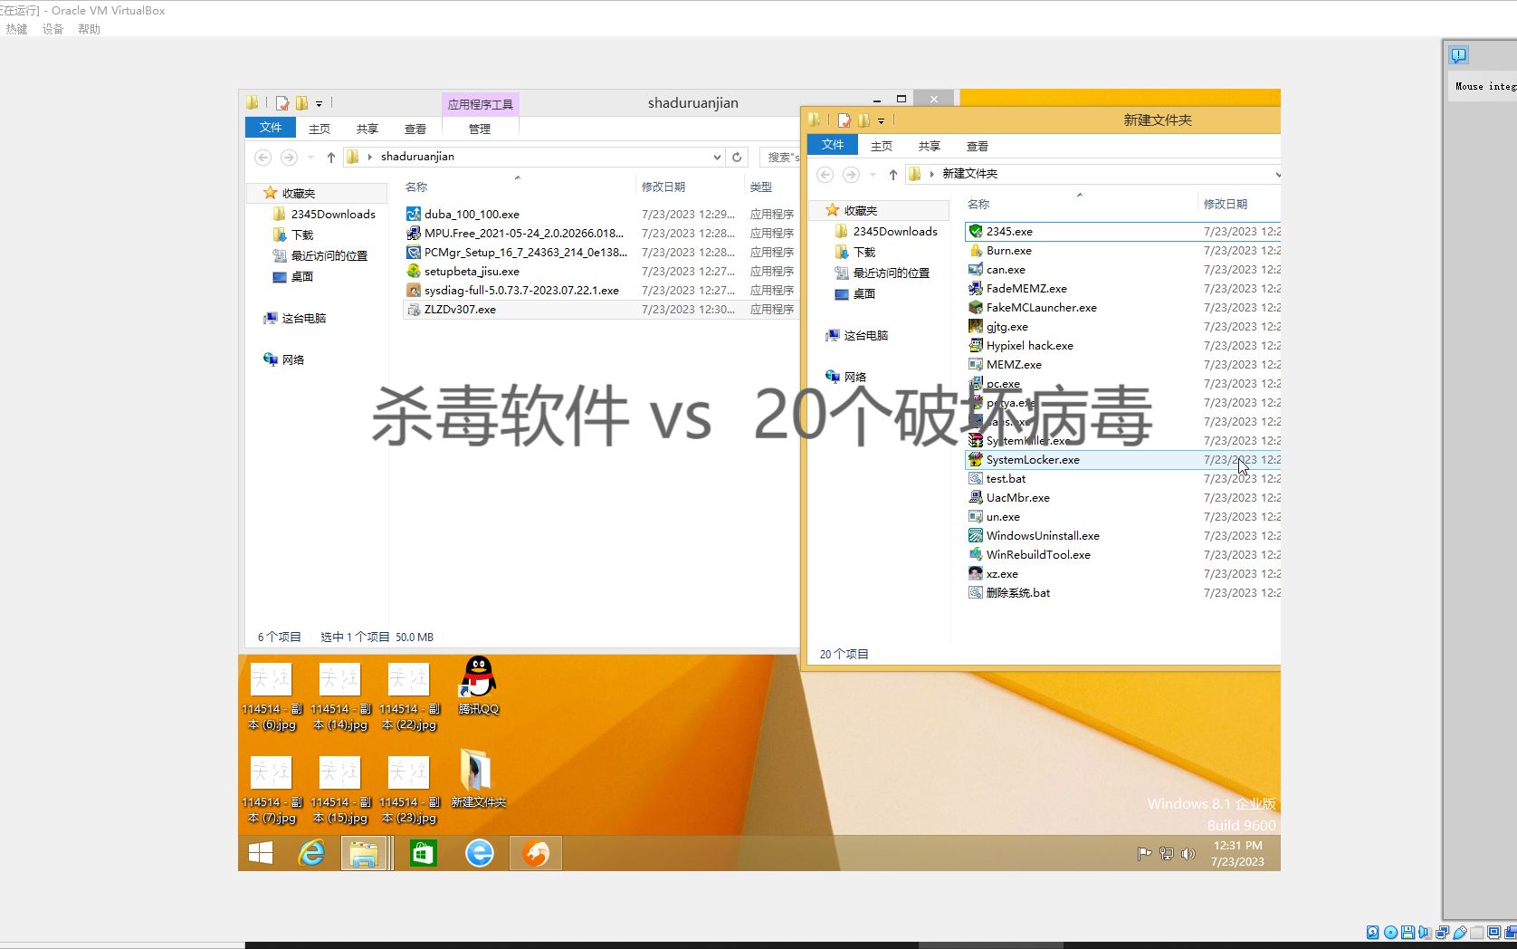Viewport: 1517px width, 949px height.
Task: Open the Action Center flag icon
Action: tap(1143, 853)
